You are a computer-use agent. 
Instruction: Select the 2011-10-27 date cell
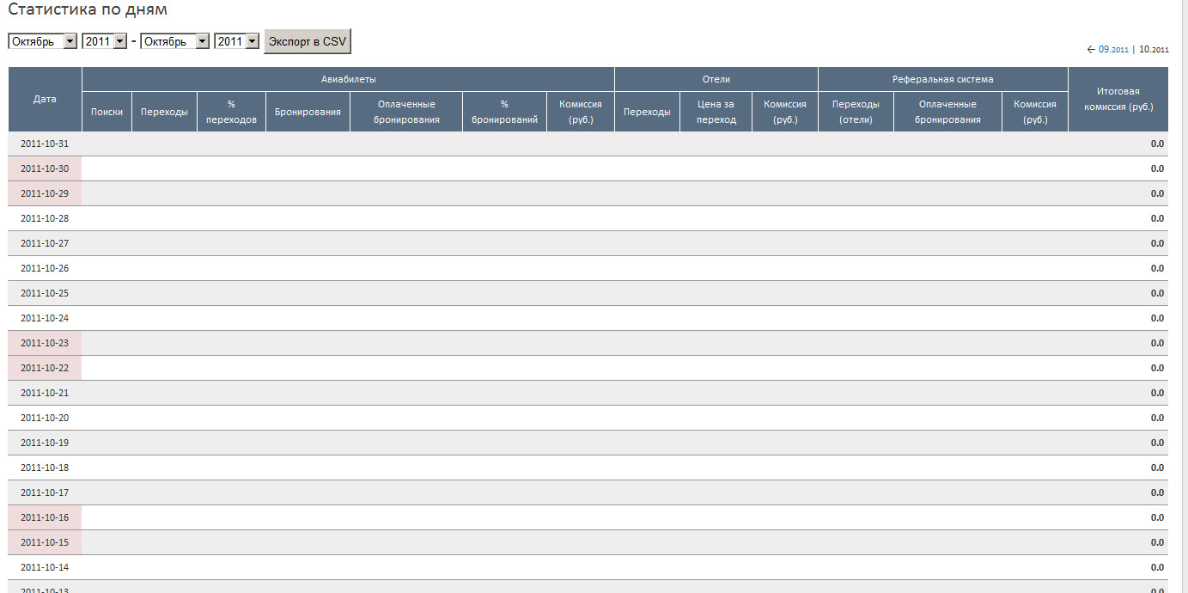[45, 243]
